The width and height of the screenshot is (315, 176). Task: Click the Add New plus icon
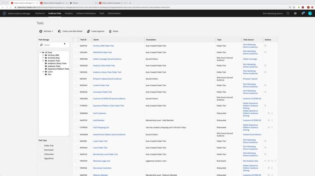point(41,31)
